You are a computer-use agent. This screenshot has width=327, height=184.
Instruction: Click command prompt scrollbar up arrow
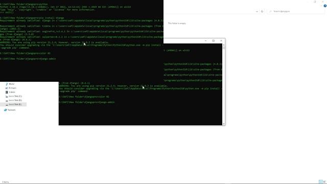point(224,45)
